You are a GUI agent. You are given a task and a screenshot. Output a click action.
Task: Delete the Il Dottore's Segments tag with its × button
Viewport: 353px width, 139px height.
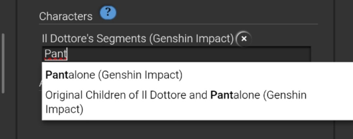(244, 39)
